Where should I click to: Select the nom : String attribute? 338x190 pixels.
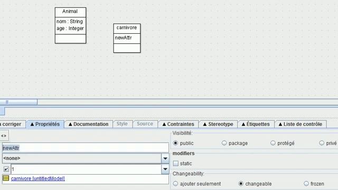(x=70, y=21)
